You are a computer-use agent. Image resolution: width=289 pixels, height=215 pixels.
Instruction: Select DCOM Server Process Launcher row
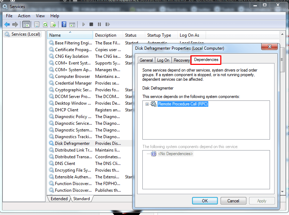click(90, 97)
